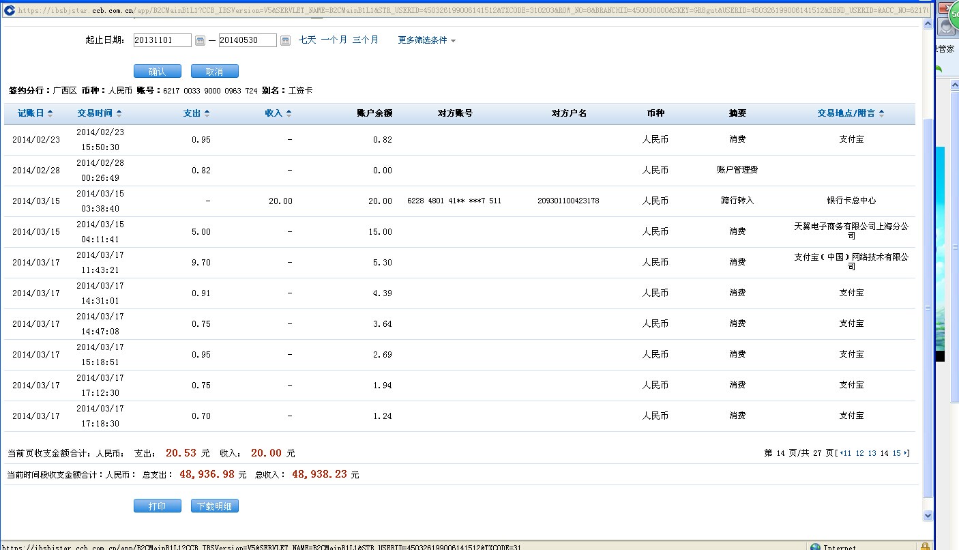Click the next pages arrow in pagination
Viewport: 959px width, 550px height.
coord(906,453)
